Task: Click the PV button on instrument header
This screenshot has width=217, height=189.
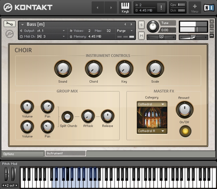Action: pyautogui.click(x=212, y=36)
